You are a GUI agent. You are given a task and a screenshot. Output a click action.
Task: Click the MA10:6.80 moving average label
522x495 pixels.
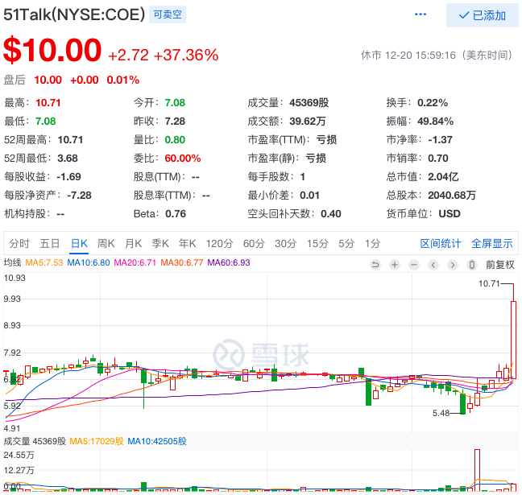89,262
